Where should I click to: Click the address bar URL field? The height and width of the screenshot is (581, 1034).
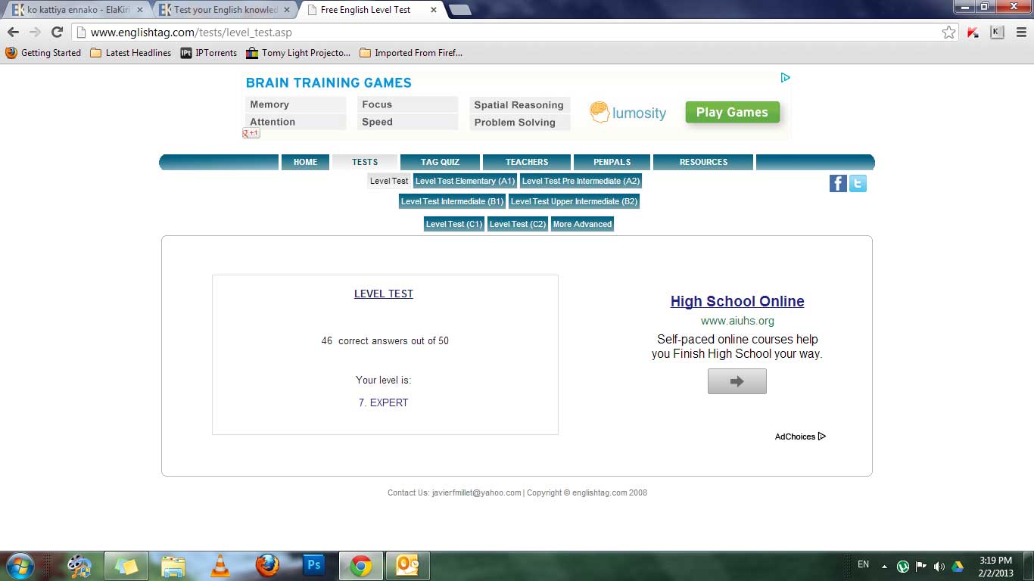pyautogui.click(x=507, y=32)
